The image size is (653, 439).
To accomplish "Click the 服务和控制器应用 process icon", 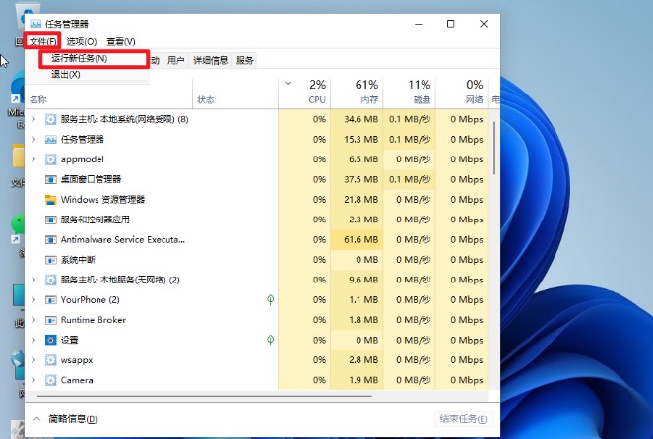I will coord(51,219).
